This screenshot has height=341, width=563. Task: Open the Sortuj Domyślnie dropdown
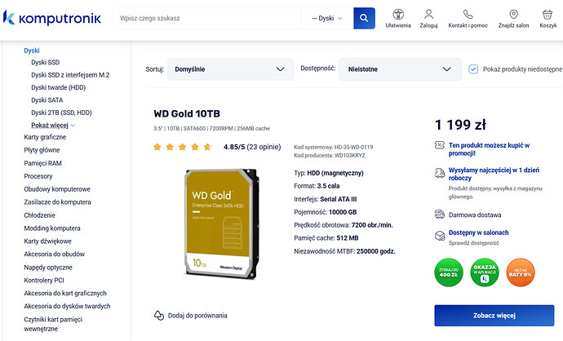230,69
